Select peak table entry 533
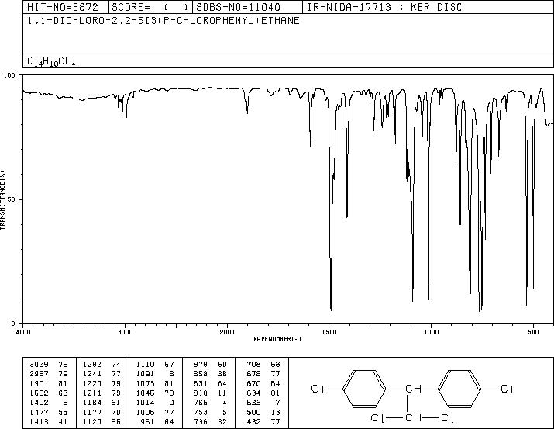 (x=253, y=403)
